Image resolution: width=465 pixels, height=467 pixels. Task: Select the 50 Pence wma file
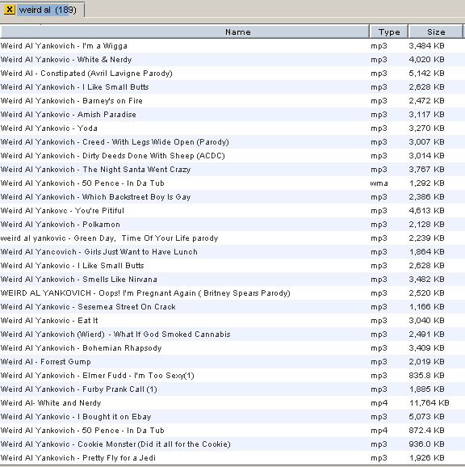click(x=232, y=183)
